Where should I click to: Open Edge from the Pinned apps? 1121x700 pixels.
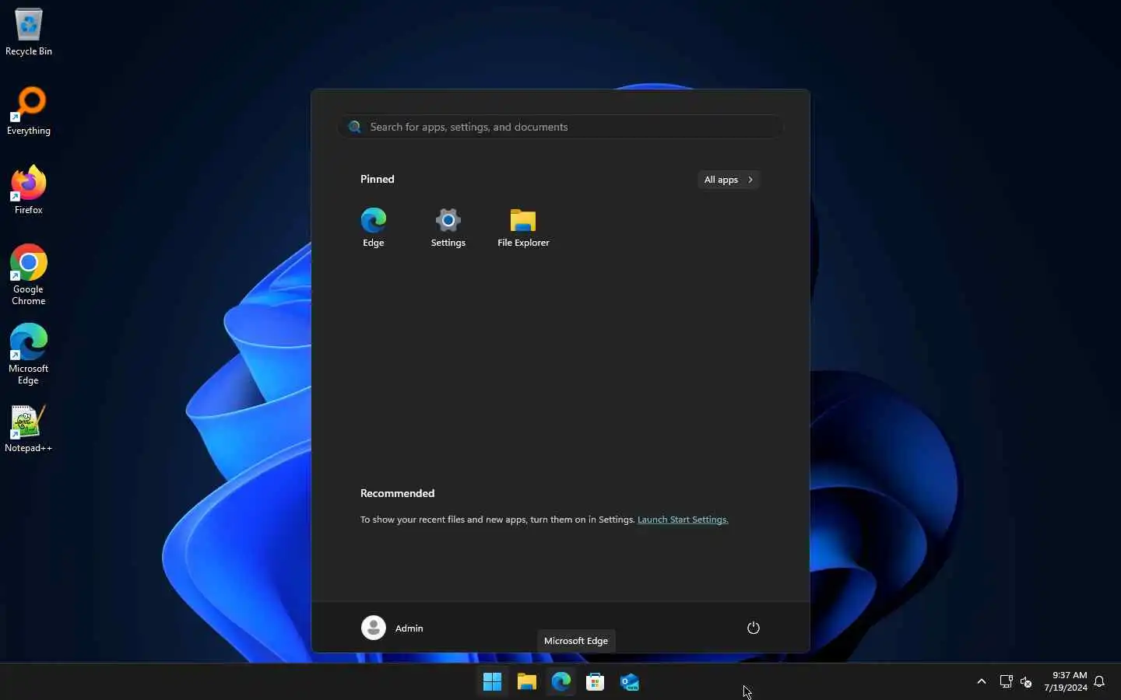click(374, 227)
